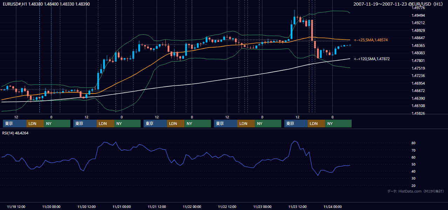448x210 pixels.
Task: Click RSI axis level 40
Action: pos(414,171)
